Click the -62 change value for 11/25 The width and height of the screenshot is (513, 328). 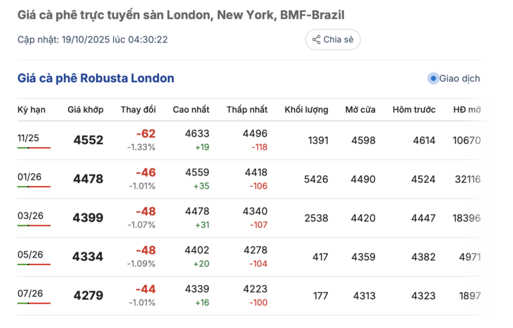(x=146, y=134)
